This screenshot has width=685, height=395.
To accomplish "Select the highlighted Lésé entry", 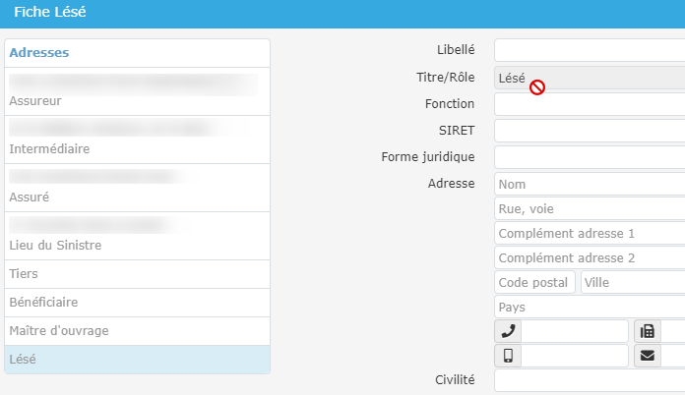I will point(137,360).
